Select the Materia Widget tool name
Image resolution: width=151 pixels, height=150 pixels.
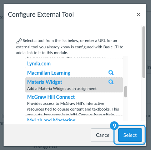[x=45, y=82]
